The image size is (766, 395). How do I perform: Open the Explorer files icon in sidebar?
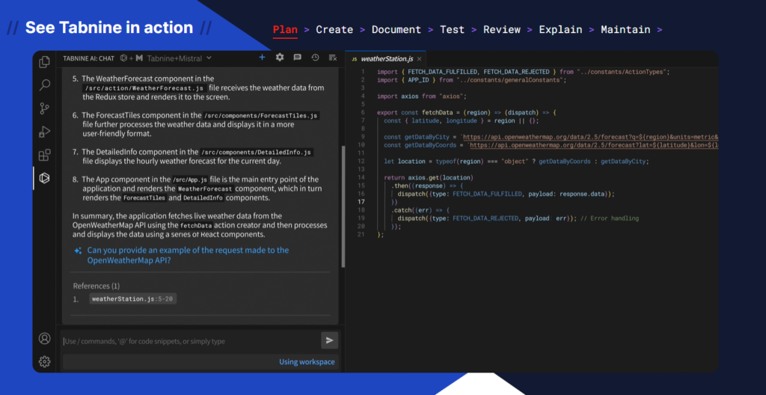(x=44, y=61)
